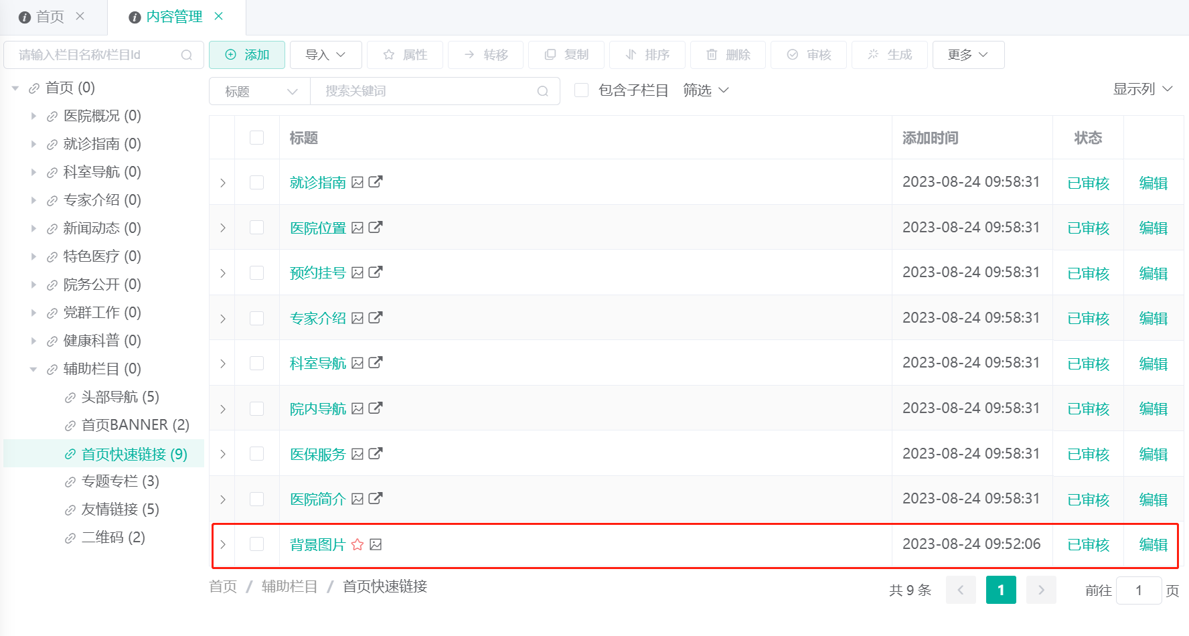Select the 删除 (Delete) trash icon

(x=712, y=55)
